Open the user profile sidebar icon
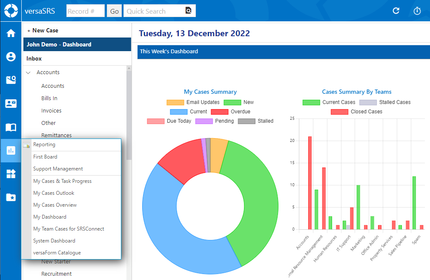This screenshot has height=280, width=430. 11,57
